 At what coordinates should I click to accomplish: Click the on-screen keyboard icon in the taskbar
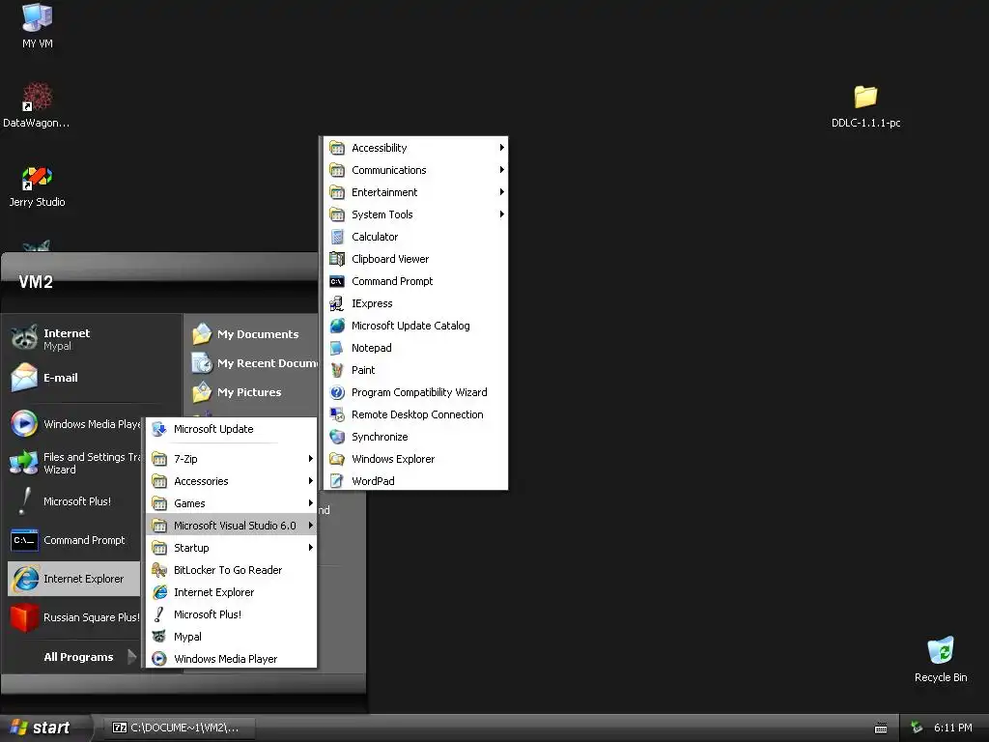tap(881, 728)
